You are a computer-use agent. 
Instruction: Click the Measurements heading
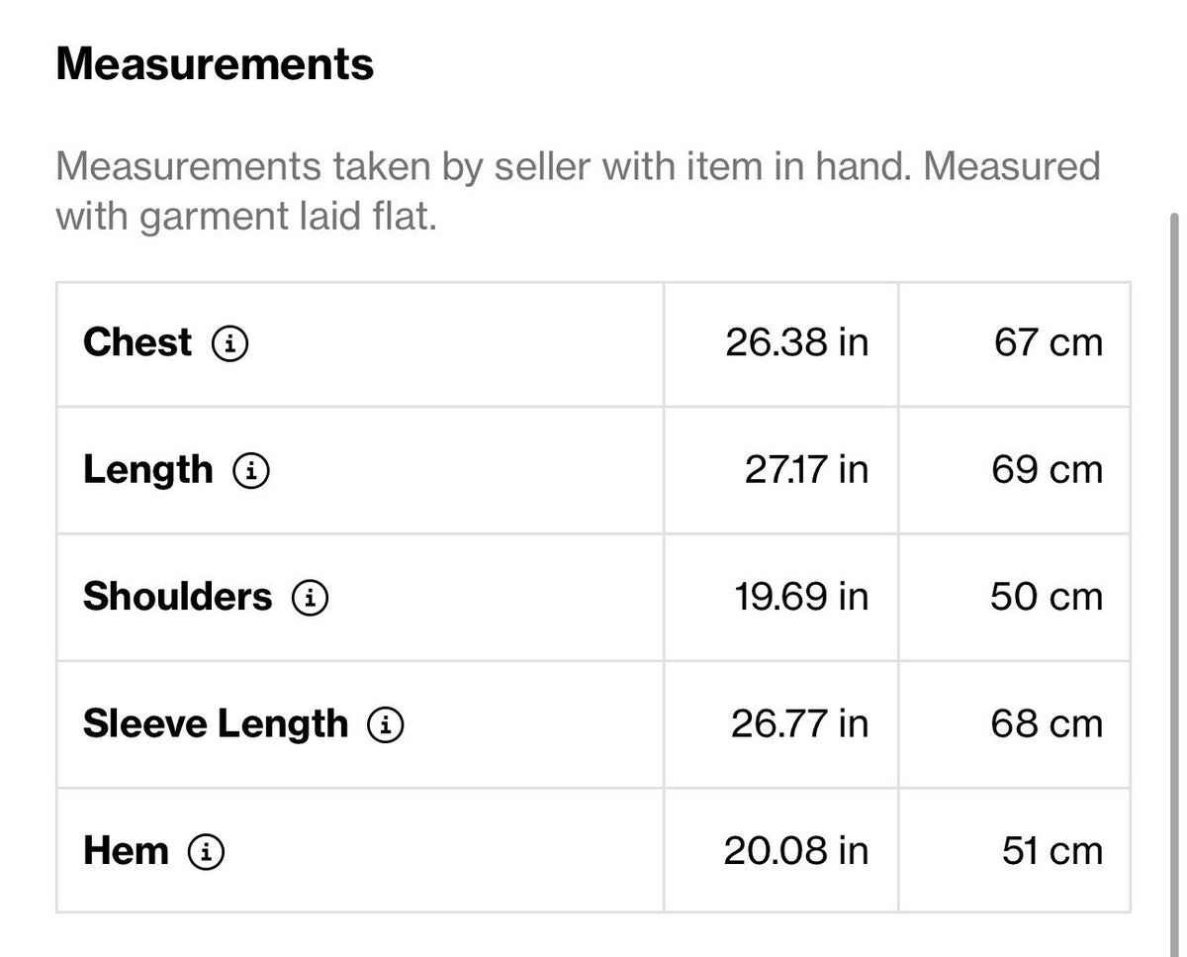[x=215, y=65]
